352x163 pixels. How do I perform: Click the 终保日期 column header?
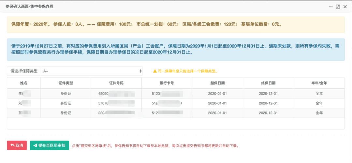pos(268,83)
